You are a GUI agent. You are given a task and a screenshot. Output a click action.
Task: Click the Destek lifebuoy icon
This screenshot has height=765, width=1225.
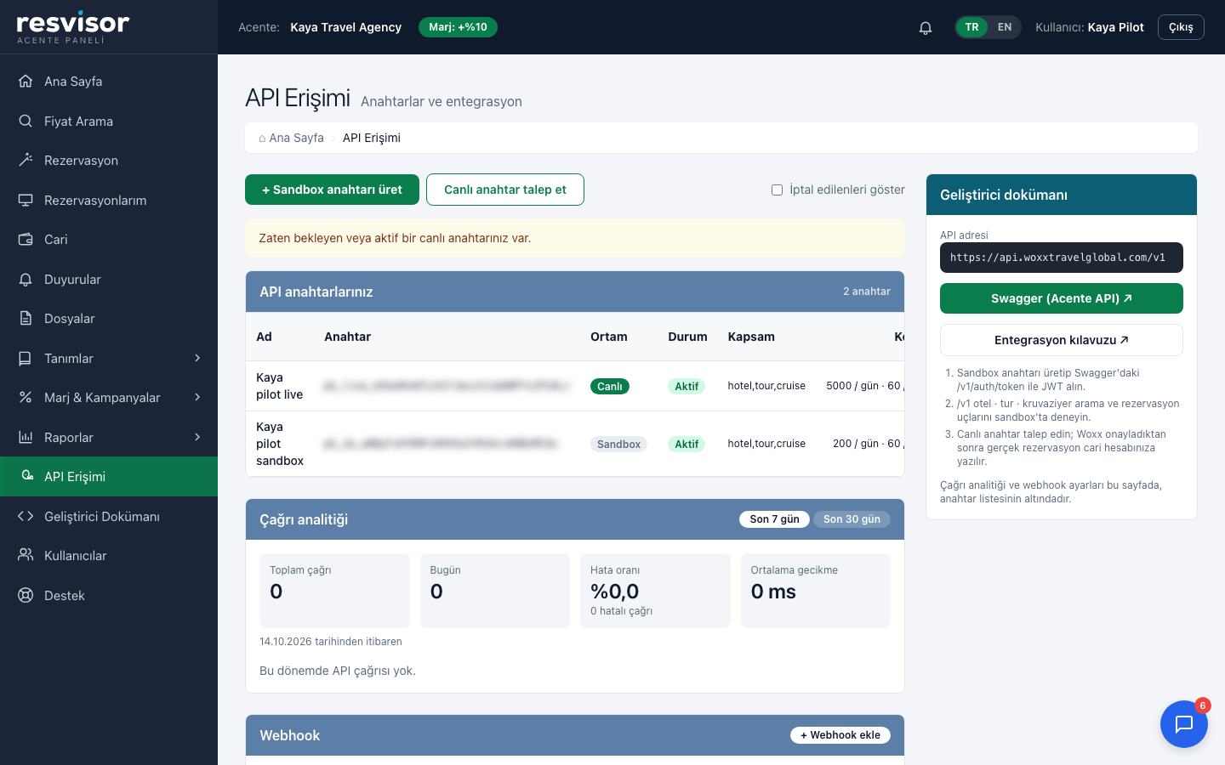point(26,595)
